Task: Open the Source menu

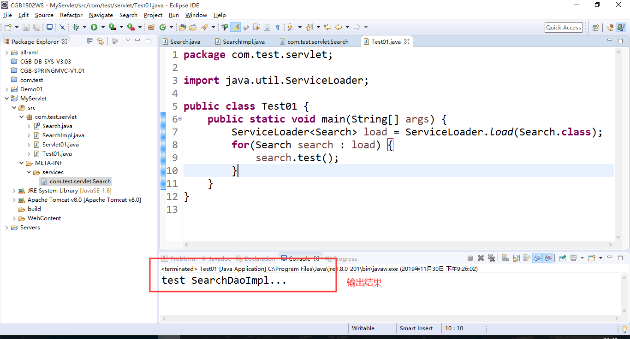Action: (x=44, y=15)
